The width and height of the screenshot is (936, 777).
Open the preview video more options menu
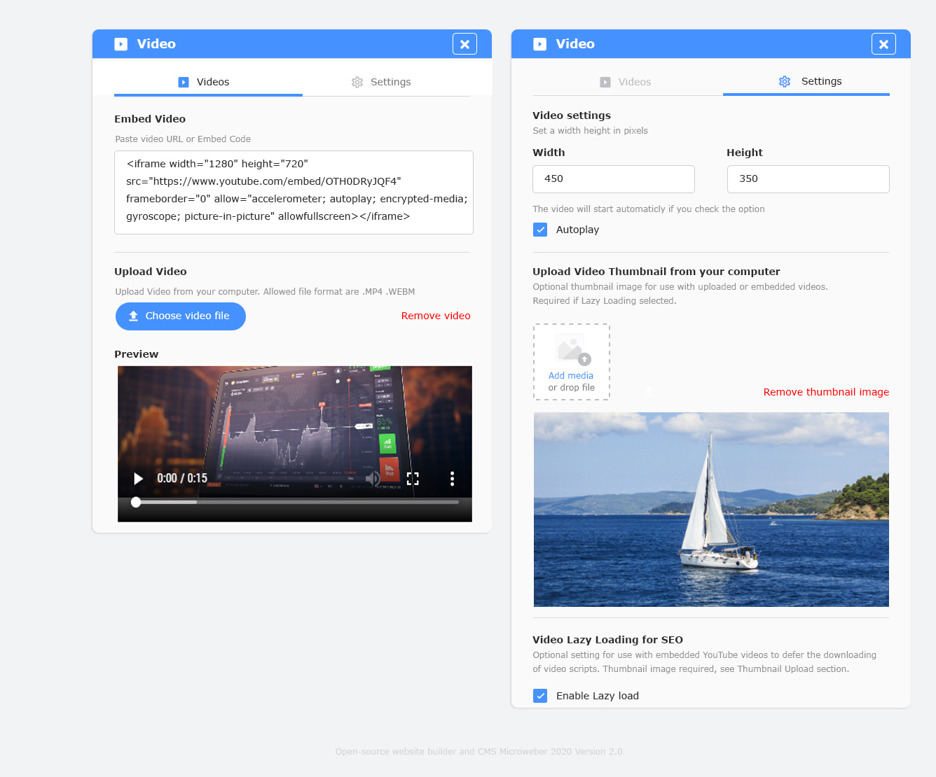pyautogui.click(x=452, y=479)
